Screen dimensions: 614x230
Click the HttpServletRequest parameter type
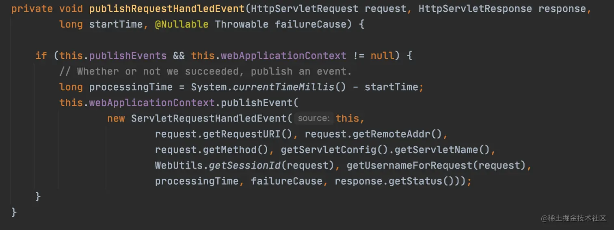click(x=305, y=9)
